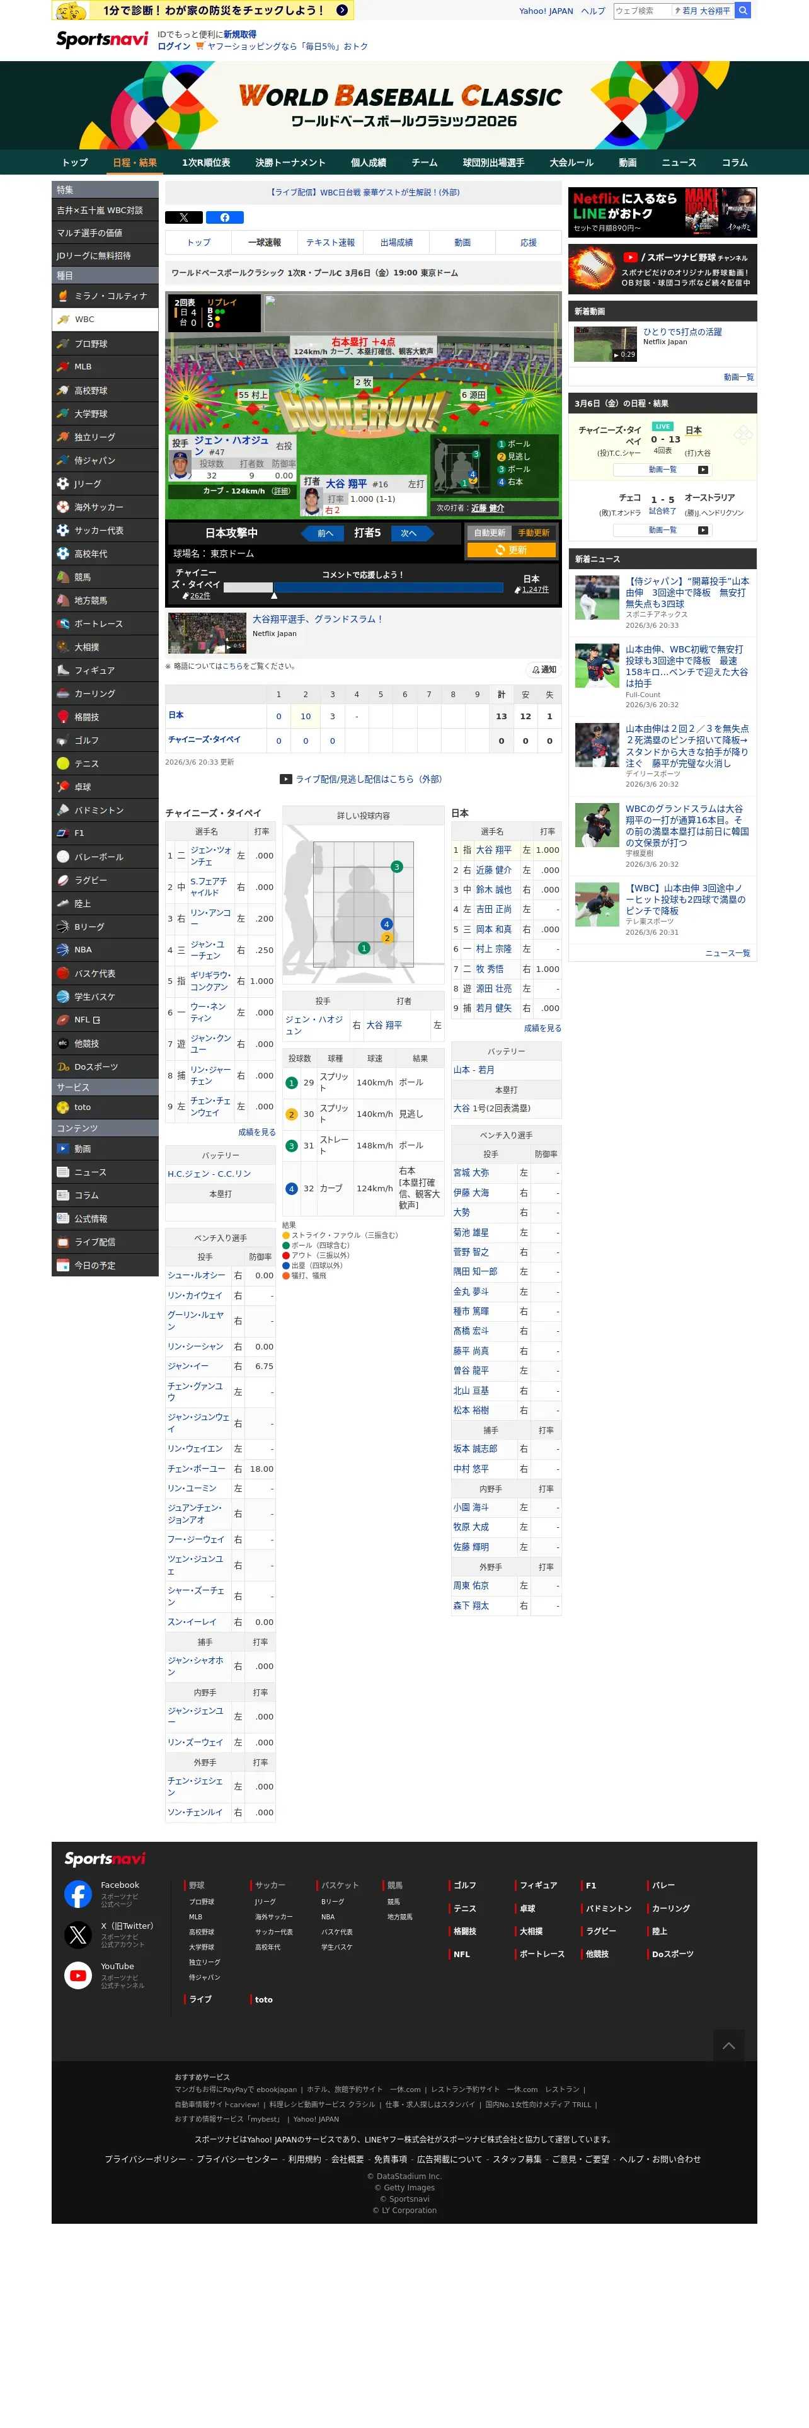809x2428 pixels.
Task: Open 吉井×五十嵐 WBC対談 feature
Action: click(105, 210)
